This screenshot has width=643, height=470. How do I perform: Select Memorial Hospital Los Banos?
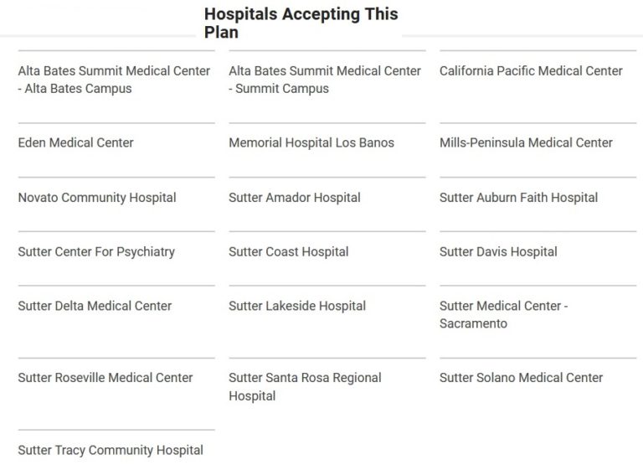[311, 143]
